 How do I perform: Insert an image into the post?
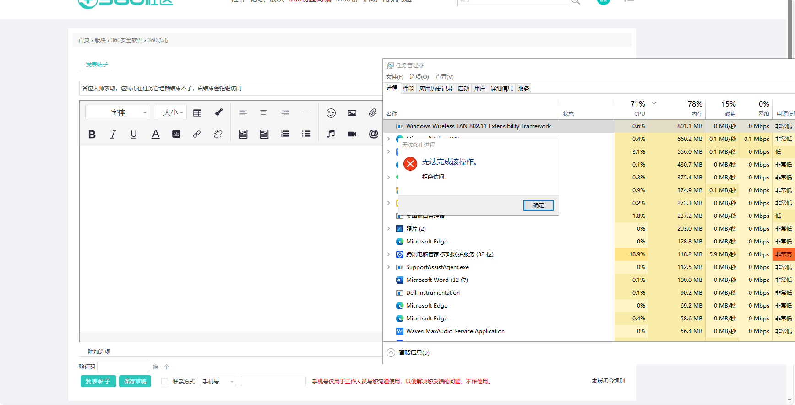(352, 113)
